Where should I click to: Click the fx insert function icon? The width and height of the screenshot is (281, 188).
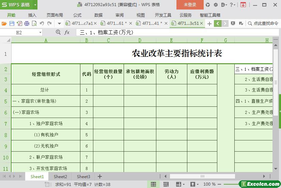(67, 32)
